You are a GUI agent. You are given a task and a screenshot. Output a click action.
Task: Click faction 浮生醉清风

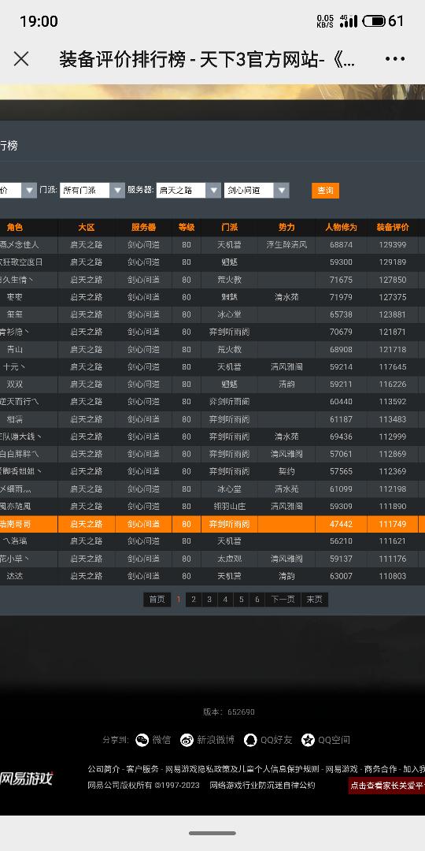[x=286, y=245]
